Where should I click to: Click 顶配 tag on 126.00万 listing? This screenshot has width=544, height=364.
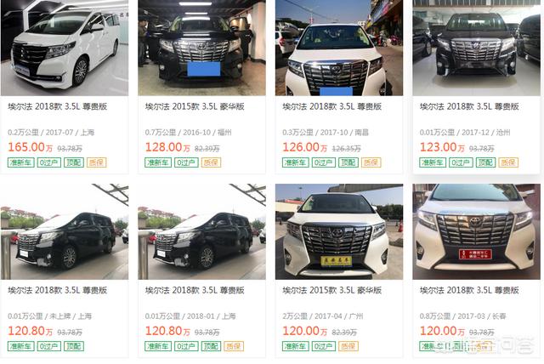point(348,162)
